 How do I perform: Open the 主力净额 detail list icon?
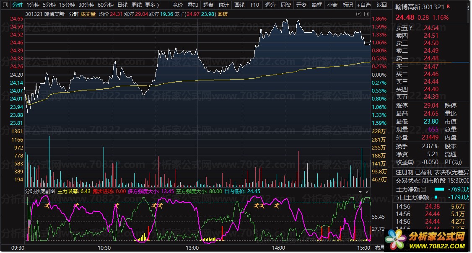423,189
